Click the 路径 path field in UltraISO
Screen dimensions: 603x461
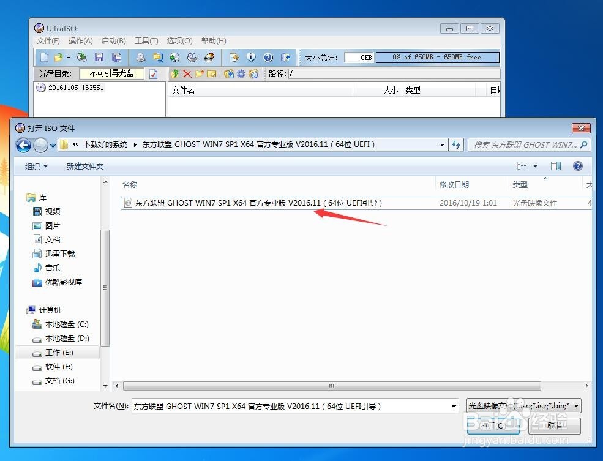394,73
